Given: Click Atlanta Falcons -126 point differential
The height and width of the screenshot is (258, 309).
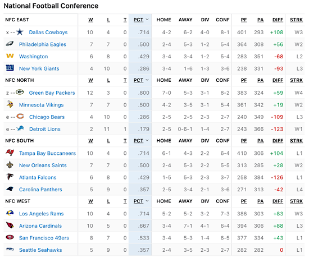Looking at the screenshot, I should coord(277,177).
